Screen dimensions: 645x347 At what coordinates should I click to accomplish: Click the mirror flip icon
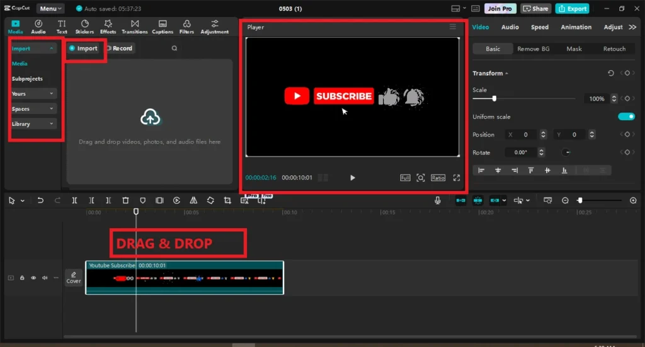pyautogui.click(x=193, y=200)
